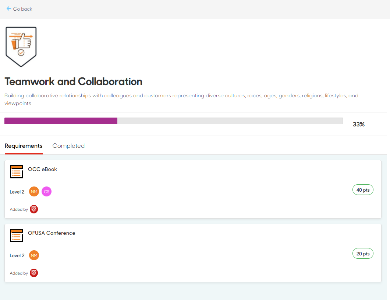Click red shield icon under OFUSA Conference
Image resolution: width=390 pixels, height=300 pixels.
[34, 273]
